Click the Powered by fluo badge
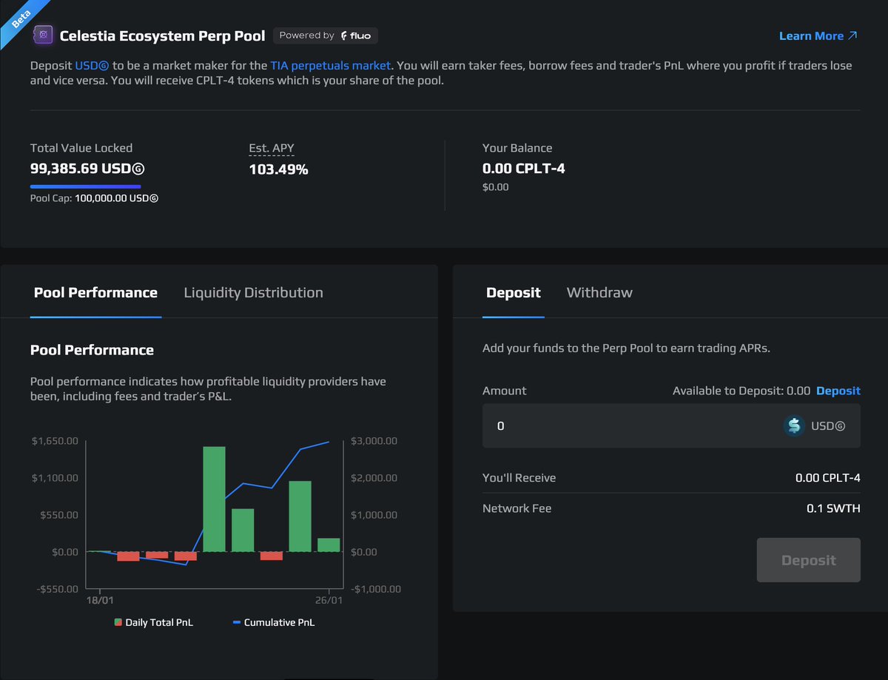The width and height of the screenshot is (888, 680). (x=326, y=36)
